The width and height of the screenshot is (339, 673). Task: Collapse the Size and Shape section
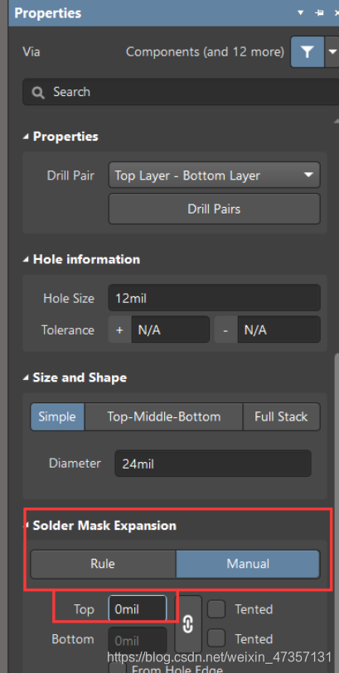[x=27, y=377]
